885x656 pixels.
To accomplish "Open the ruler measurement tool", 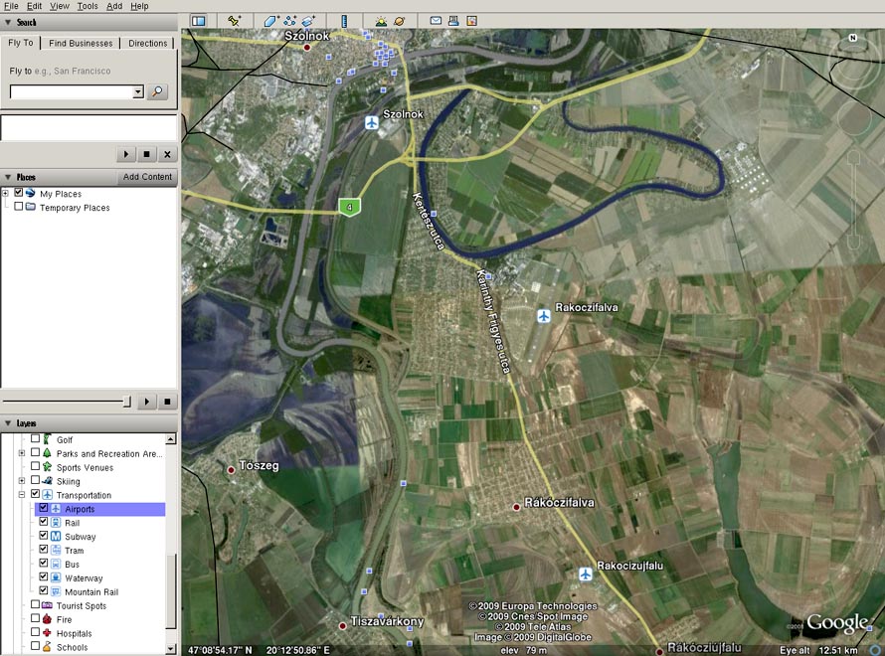I will 344,20.
